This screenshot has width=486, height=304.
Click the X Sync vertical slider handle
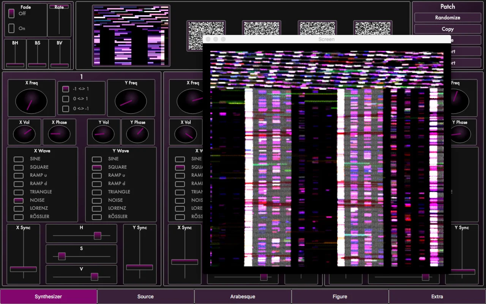[x=23, y=269]
